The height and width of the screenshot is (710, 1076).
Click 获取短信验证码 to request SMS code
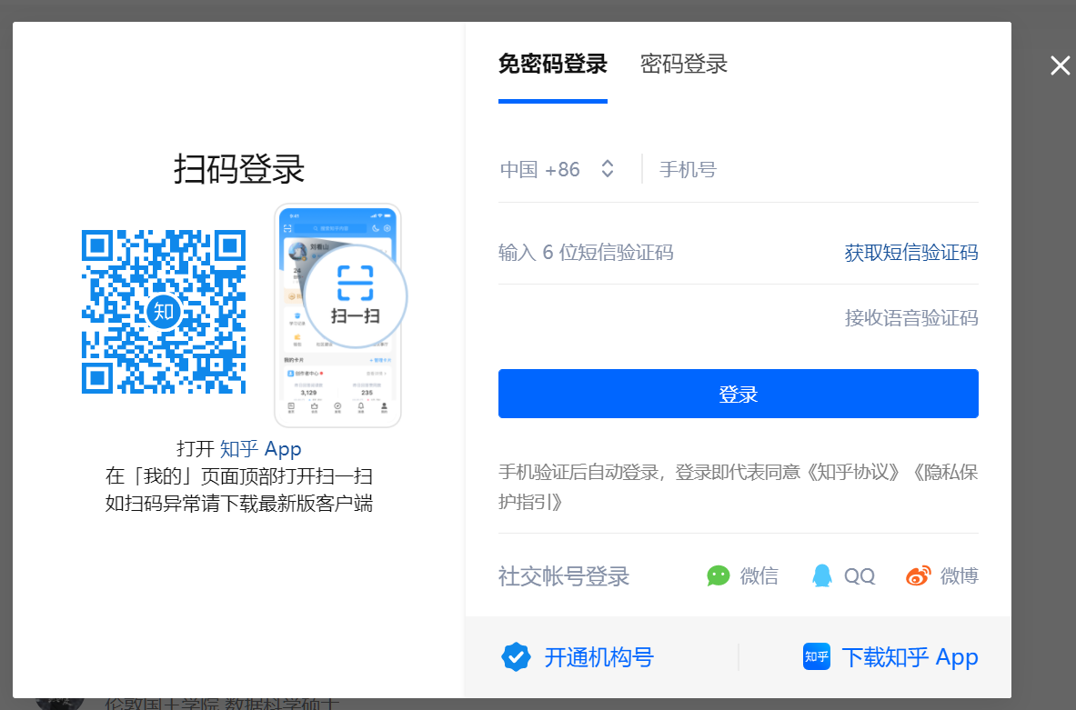[910, 252]
